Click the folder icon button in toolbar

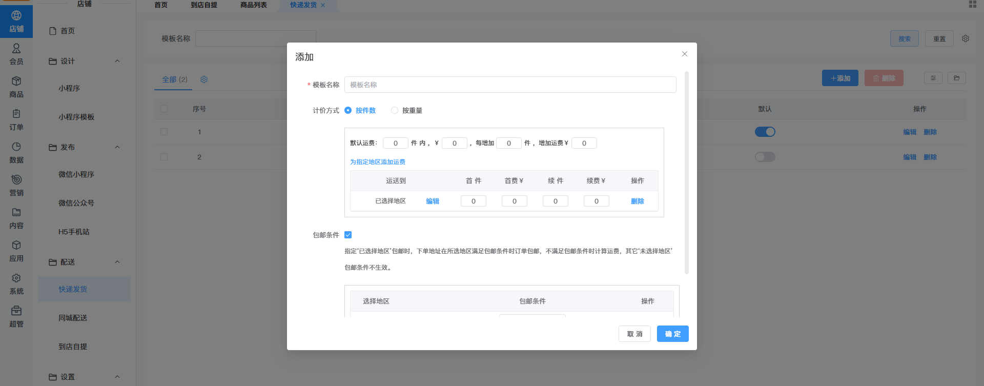pos(957,78)
